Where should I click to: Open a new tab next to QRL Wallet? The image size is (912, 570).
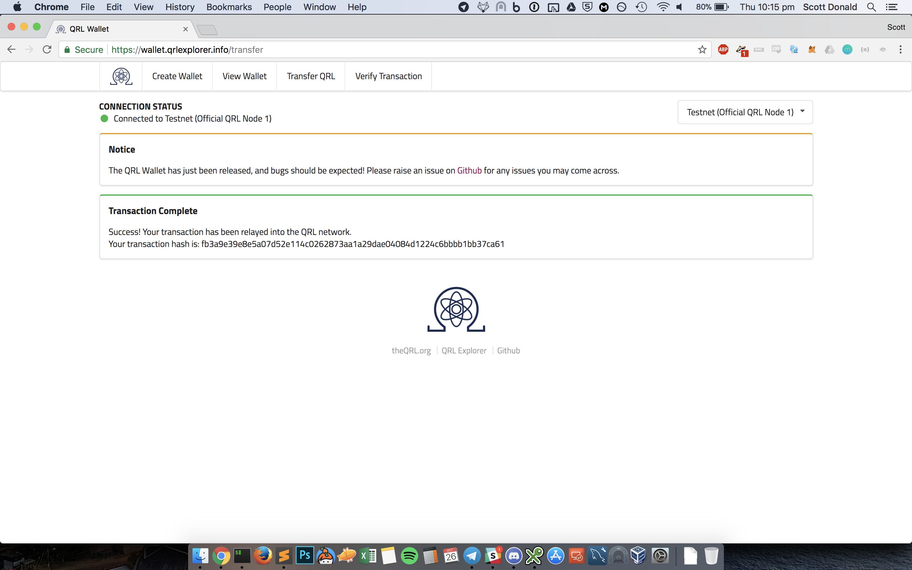pos(207,30)
